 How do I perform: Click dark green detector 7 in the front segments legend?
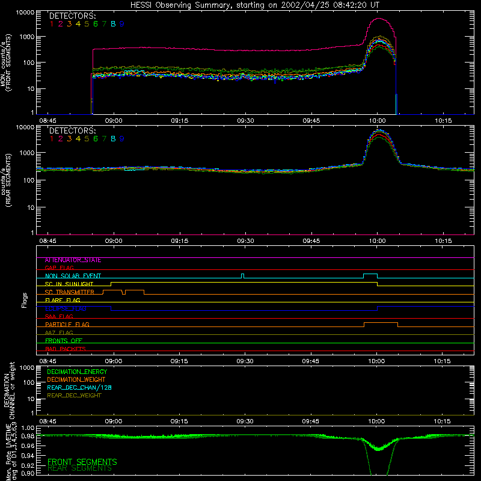coord(104,24)
